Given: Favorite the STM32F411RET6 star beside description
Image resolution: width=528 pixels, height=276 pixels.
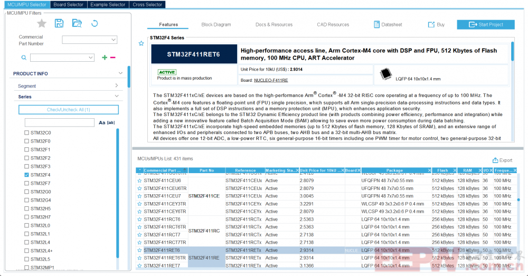Looking at the screenshot, I should [x=142, y=43].
